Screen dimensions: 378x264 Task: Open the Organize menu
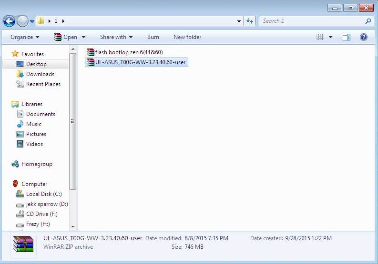click(25, 37)
